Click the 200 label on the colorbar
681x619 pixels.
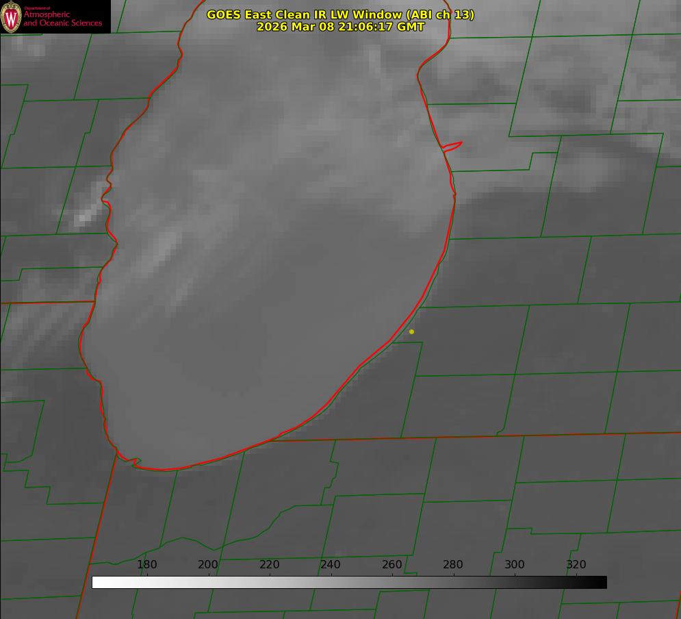[x=208, y=565]
